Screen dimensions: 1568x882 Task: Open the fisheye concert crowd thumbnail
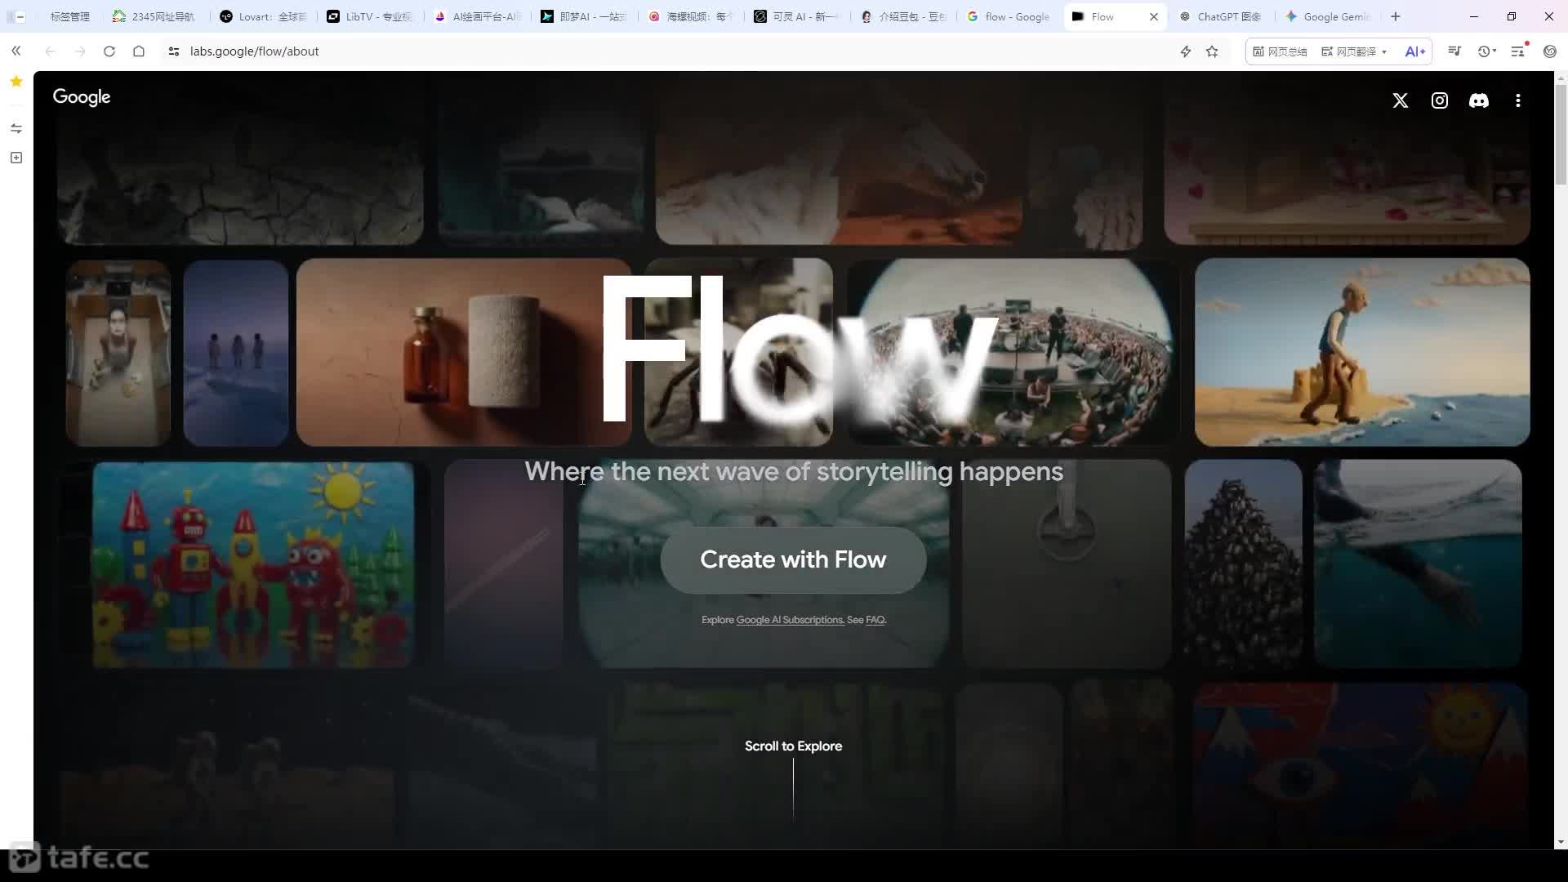tap(1013, 352)
